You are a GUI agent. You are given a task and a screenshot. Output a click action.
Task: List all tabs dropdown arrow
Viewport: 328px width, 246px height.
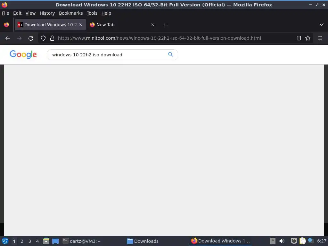point(322,25)
